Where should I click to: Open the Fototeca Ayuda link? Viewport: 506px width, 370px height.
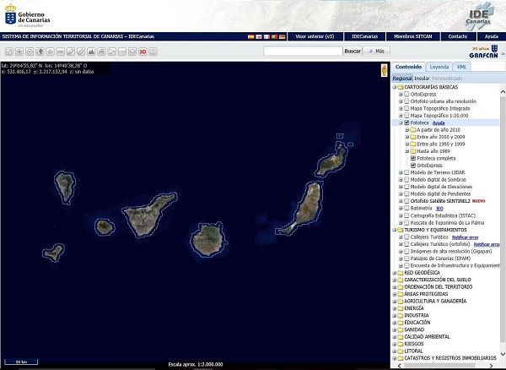tap(439, 122)
